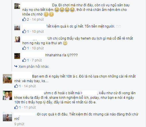This screenshot has height=127, width=146.
Task: Open the dark avatar beside 'hhahahha rìa lý'
Action: point(17,56)
